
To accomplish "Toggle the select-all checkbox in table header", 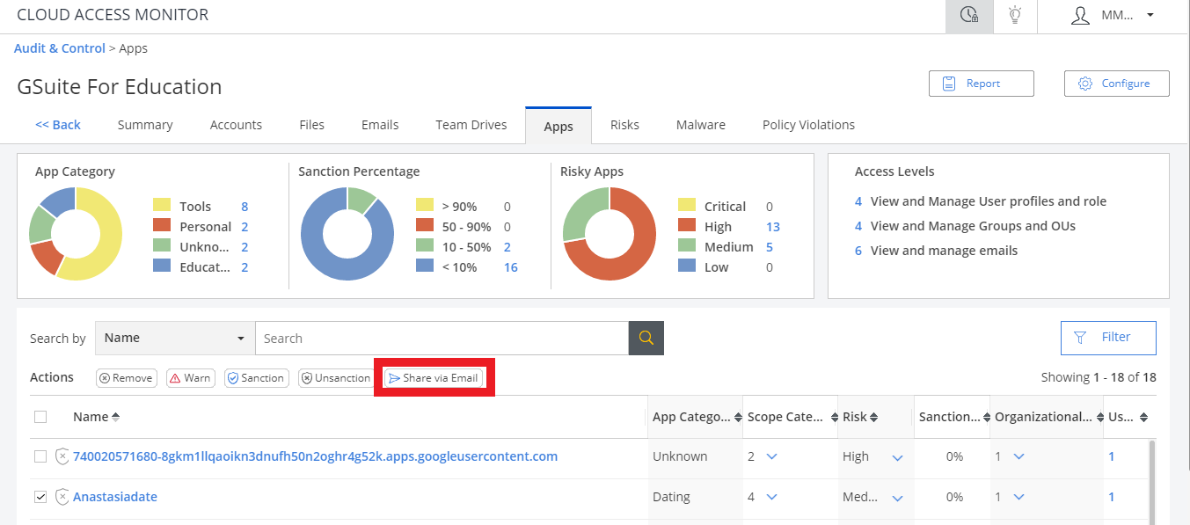I will (40, 417).
